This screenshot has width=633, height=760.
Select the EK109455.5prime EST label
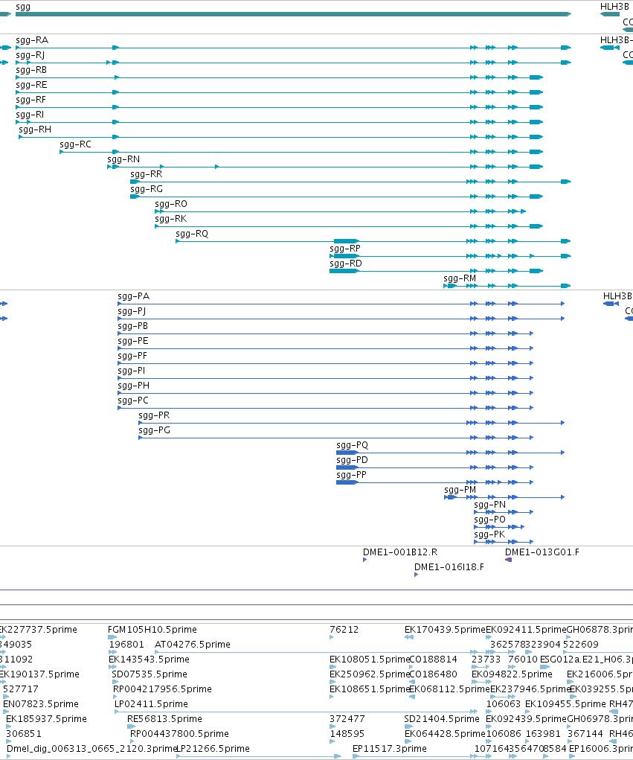[x=565, y=704]
